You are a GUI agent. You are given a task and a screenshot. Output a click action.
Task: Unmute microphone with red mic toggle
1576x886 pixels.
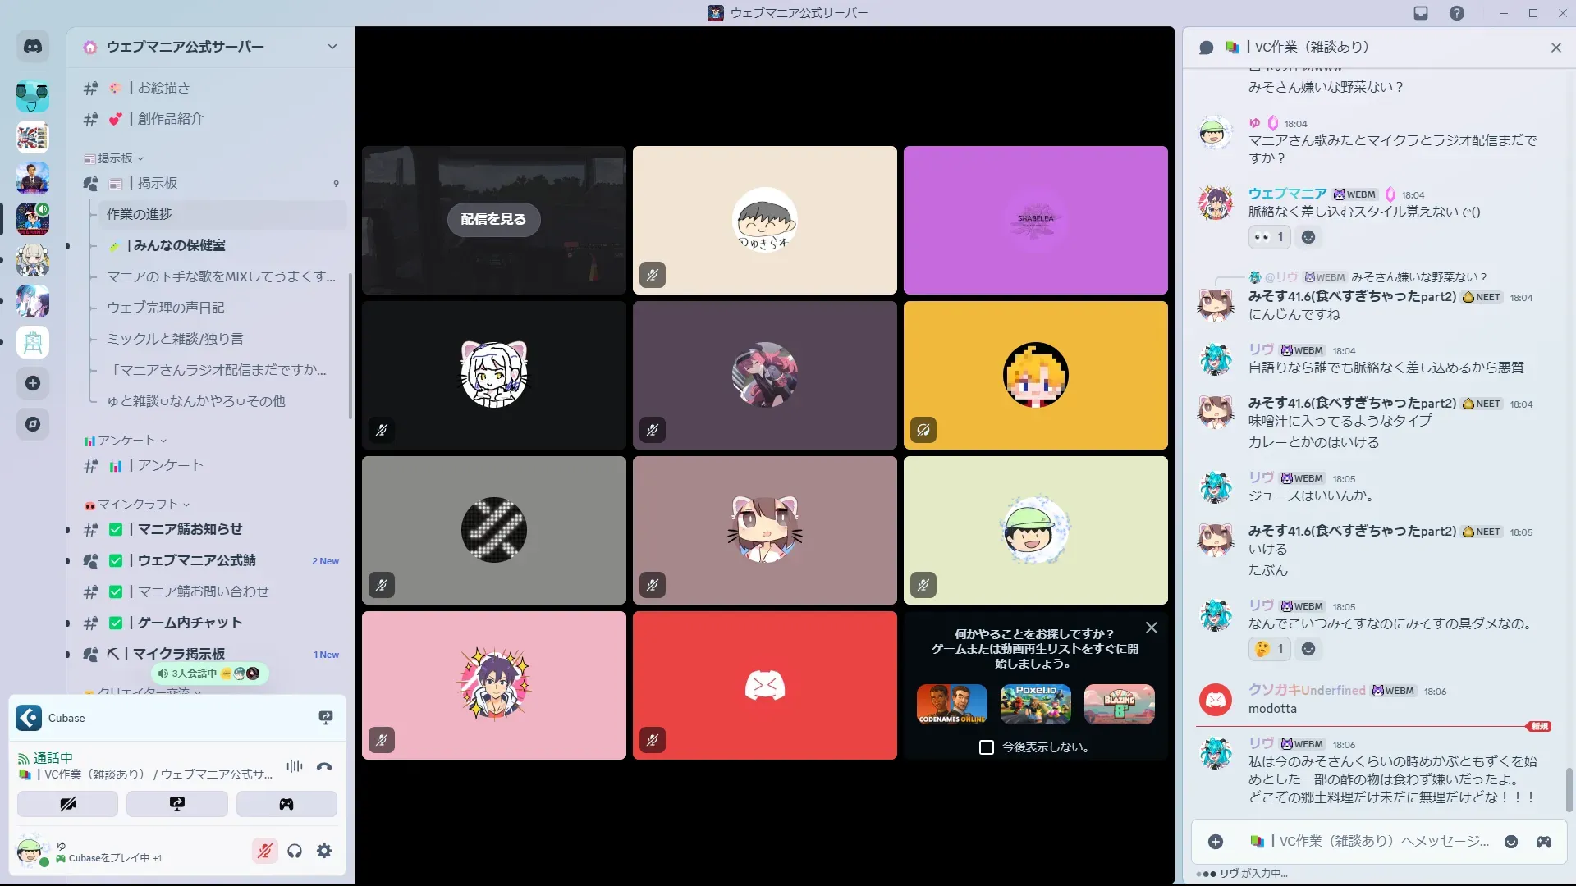(264, 851)
